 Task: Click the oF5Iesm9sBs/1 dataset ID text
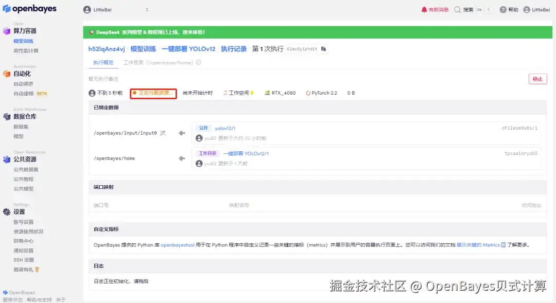519,128
